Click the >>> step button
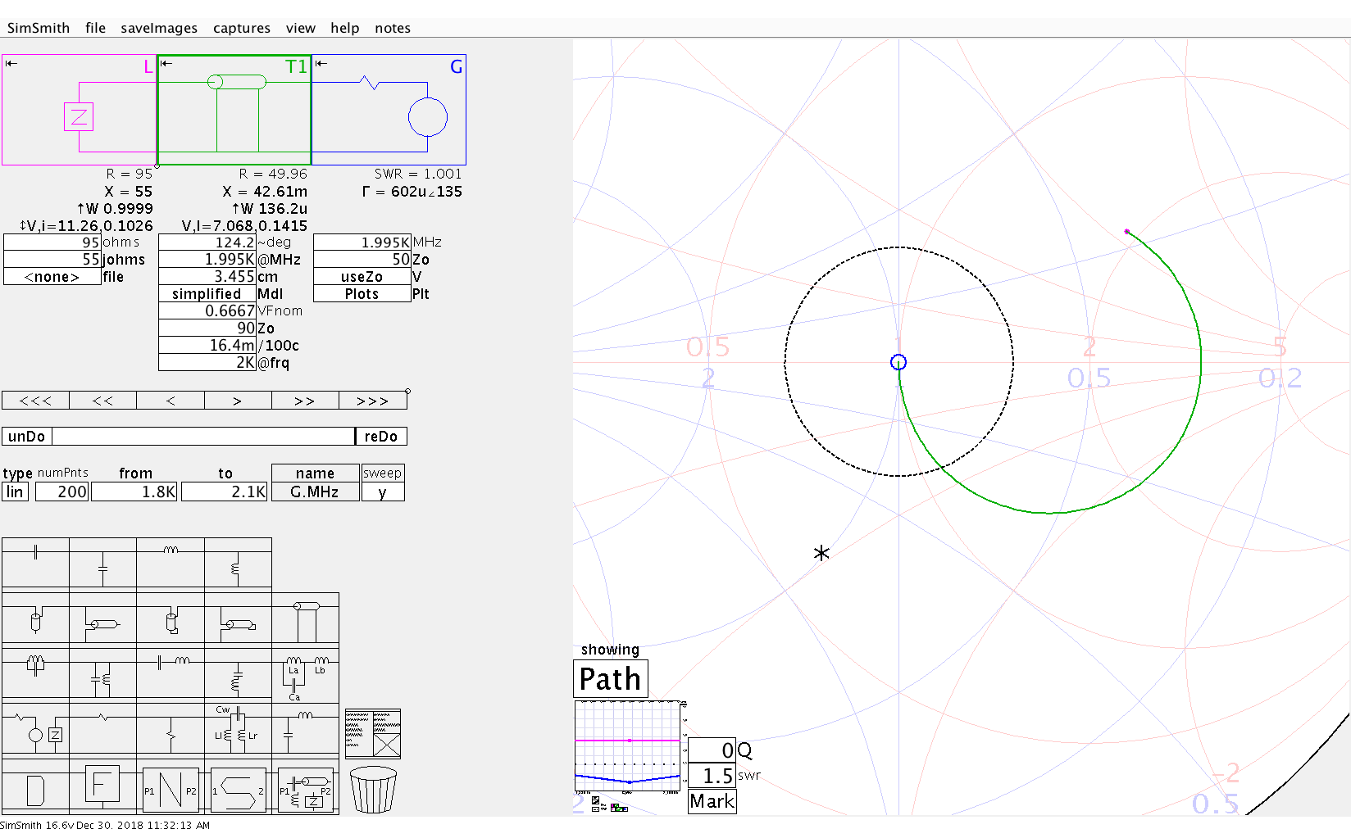Viewport: 1351px width, 829px height. coord(372,401)
